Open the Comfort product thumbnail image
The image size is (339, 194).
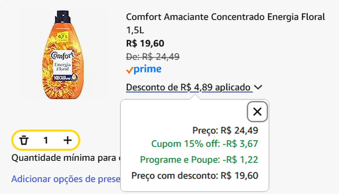tap(62, 54)
